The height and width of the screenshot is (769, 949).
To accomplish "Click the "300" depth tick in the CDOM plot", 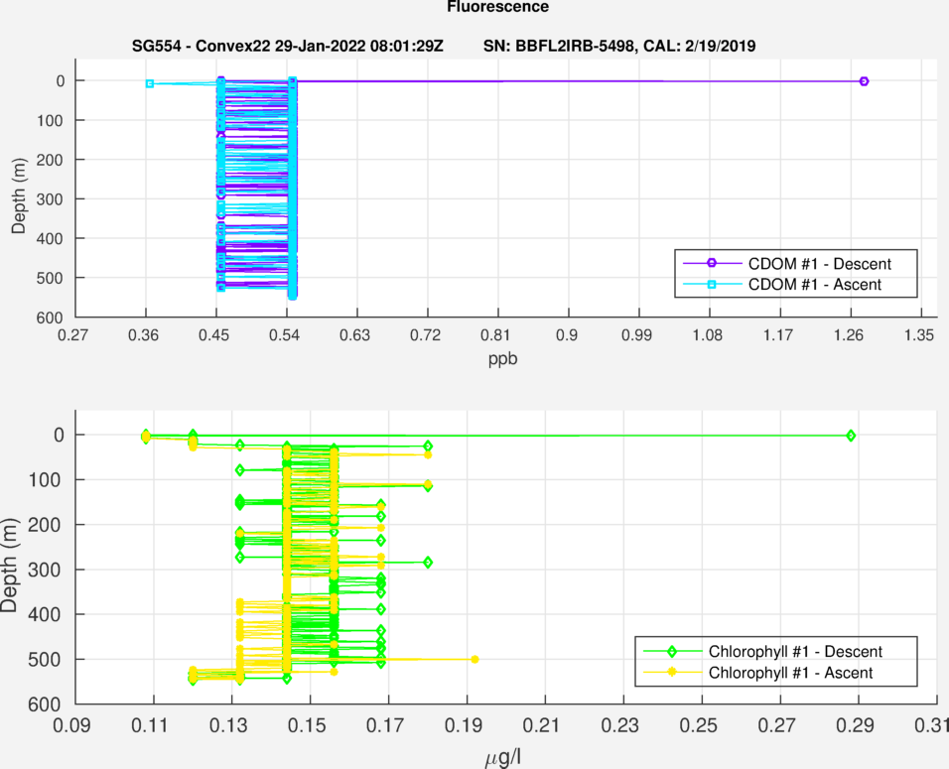I will 50,199.
